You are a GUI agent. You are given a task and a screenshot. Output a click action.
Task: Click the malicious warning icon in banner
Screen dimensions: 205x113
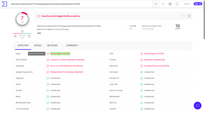click(x=38, y=16)
